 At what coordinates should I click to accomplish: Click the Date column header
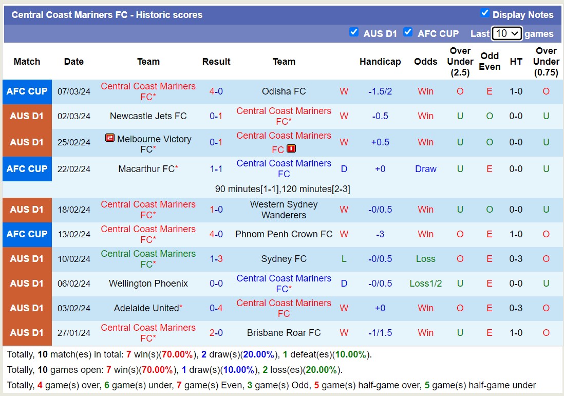(73, 61)
